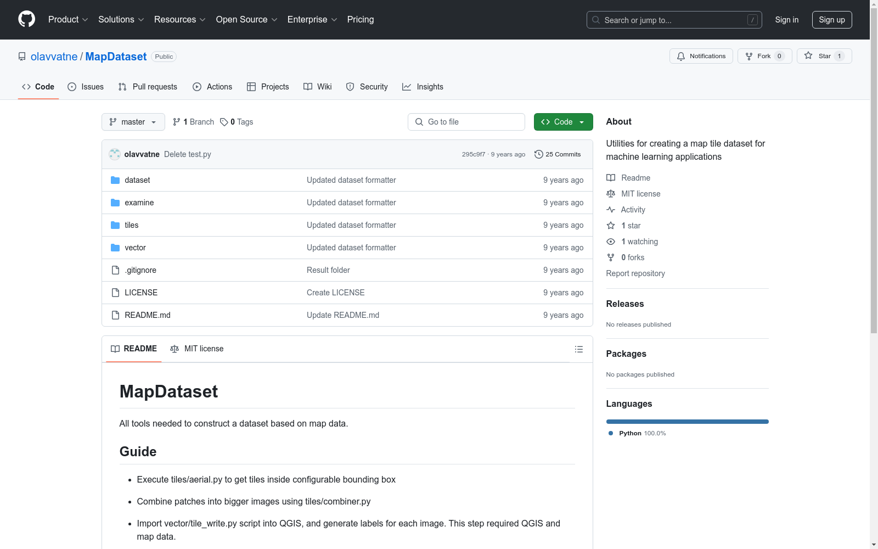Select the Code repository tab
This screenshot has width=878, height=549.
[x=38, y=87]
